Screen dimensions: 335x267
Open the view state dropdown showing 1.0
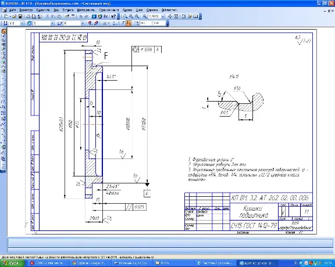click(22, 23)
